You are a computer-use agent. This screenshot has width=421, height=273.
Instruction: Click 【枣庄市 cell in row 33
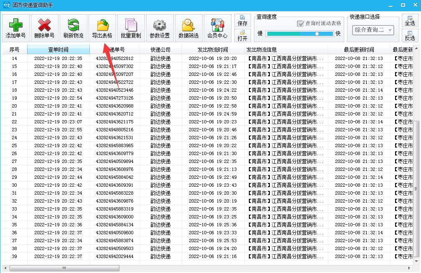pyautogui.click(x=403, y=209)
